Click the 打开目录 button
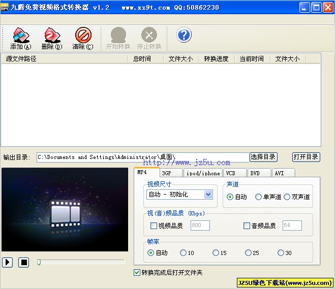The height and width of the screenshot is (289, 335). [x=306, y=157]
